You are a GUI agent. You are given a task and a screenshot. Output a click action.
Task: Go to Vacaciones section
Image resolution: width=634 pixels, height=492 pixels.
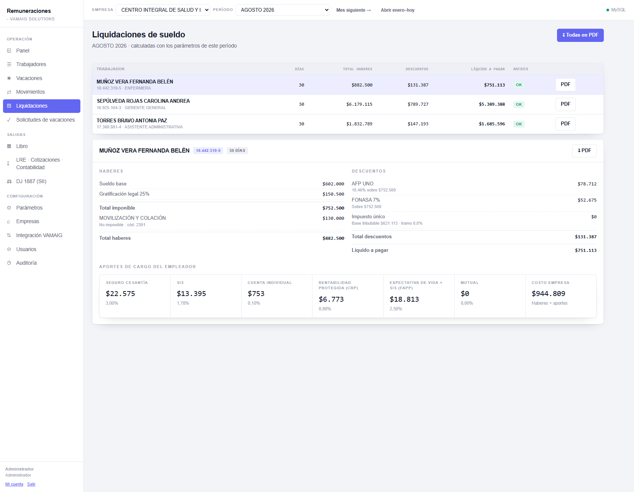click(x=42, y=78)
